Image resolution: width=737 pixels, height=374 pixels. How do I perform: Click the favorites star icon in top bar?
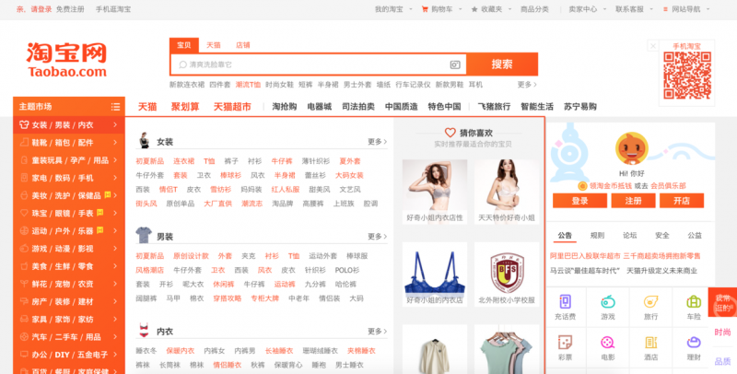pos(474,9)
